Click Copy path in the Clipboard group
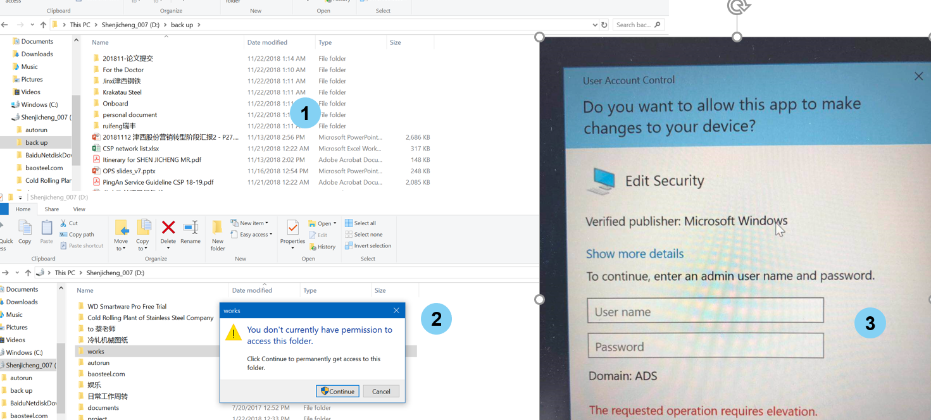Viewport: 931px width, 420px height. [77, 235]
